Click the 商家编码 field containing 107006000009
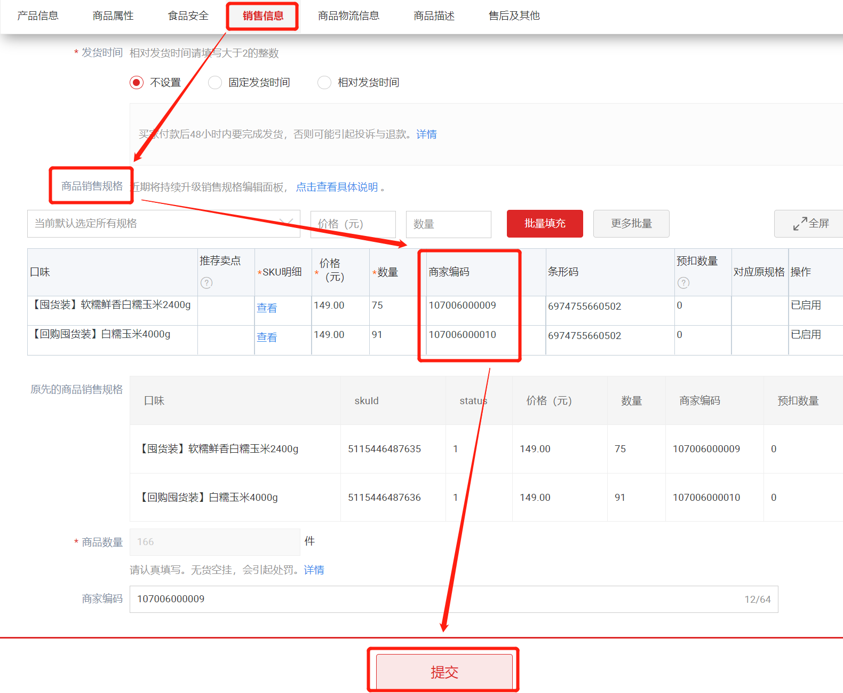The width and height of the screenshot is (843, 693). (454, 599)
